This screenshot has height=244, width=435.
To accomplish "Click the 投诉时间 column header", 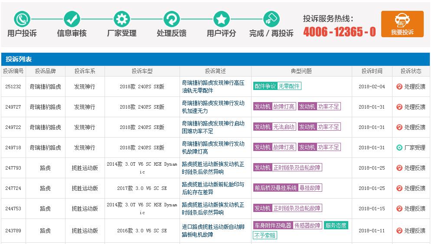I will coord(372,71).
